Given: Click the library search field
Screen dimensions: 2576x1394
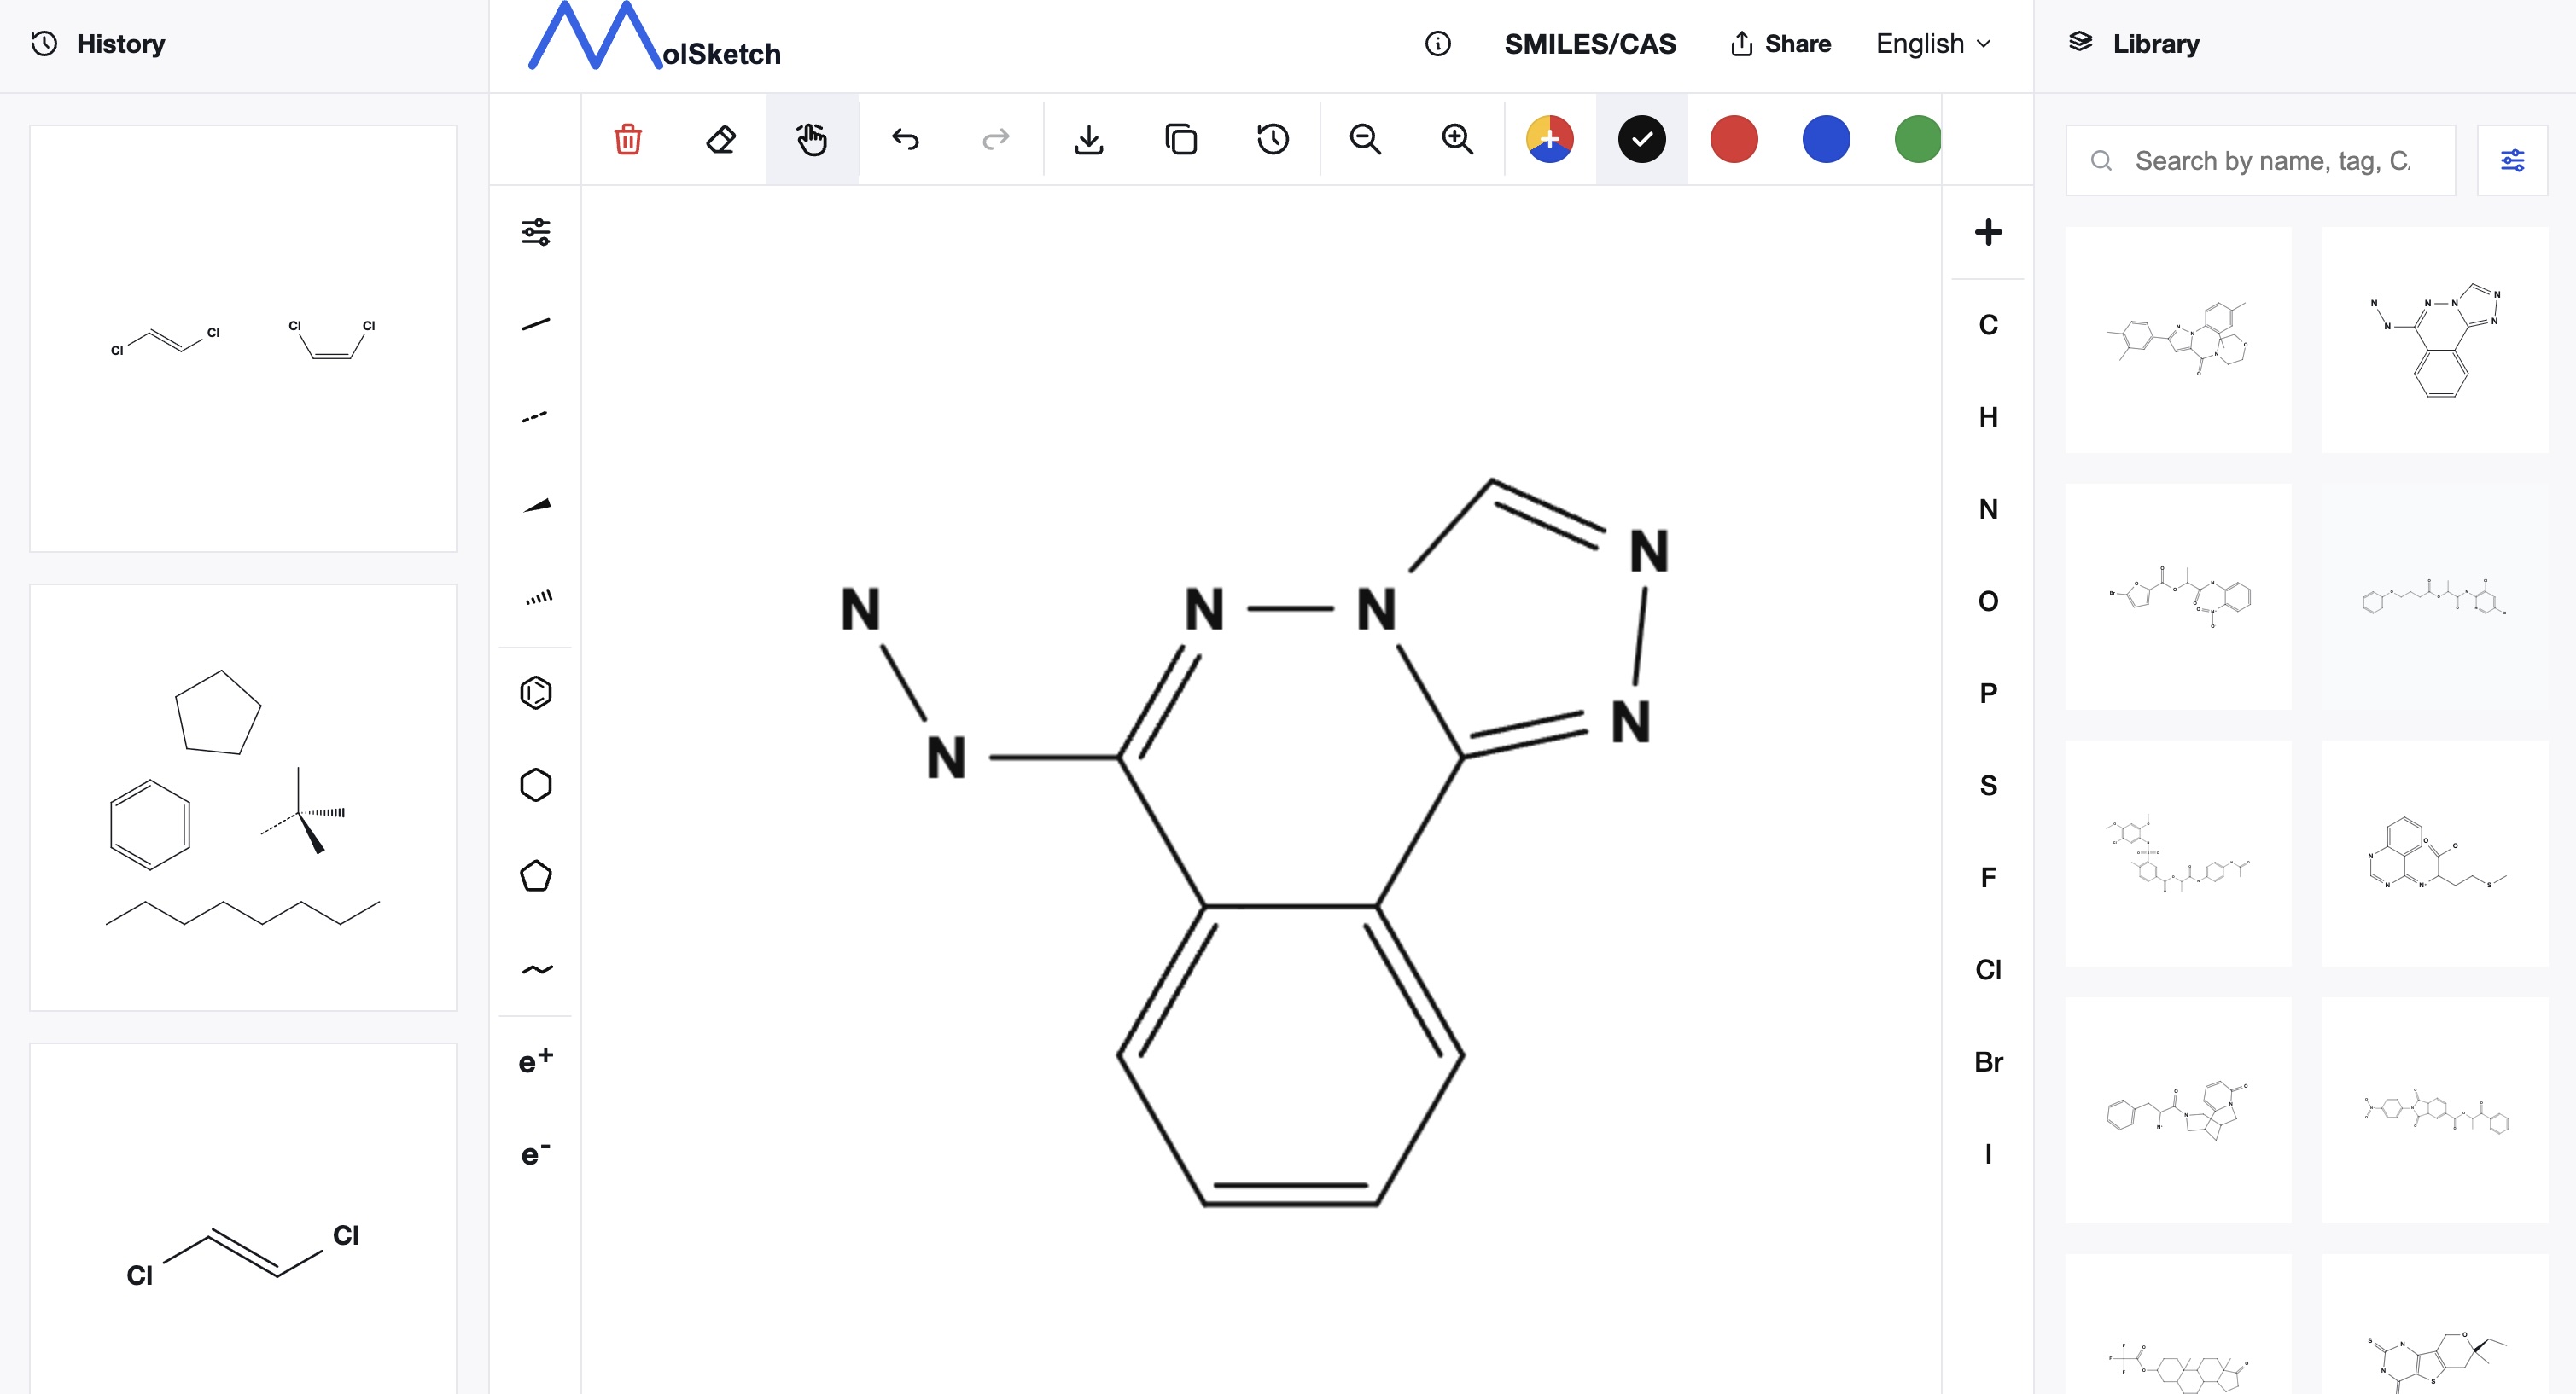Looking at the screenshot, I should coord(2270,160).
